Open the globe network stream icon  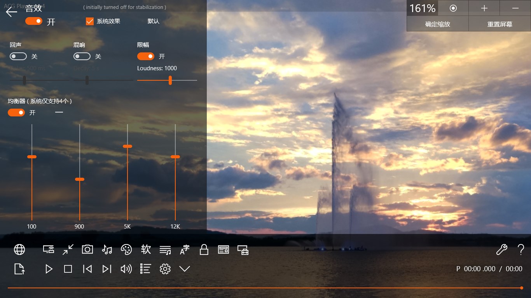point(19,249)
